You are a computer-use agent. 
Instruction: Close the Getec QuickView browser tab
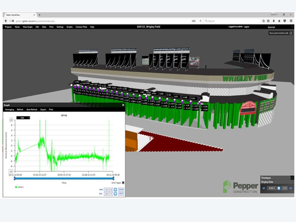(x=34, y=15)
